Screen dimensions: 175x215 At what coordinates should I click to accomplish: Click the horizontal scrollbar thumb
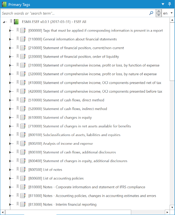(68, 212)
